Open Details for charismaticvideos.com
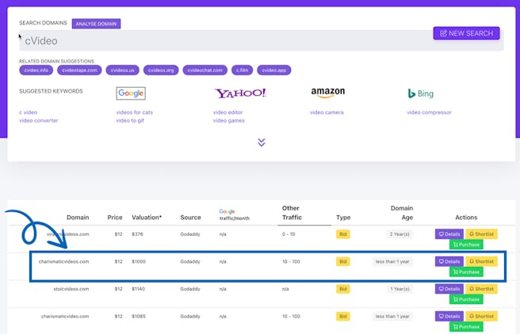 [x=449, y=261]
